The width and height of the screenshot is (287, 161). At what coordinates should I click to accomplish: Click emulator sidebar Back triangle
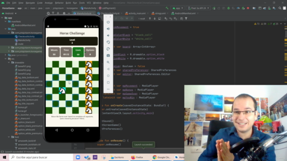[x=108, y=69]
